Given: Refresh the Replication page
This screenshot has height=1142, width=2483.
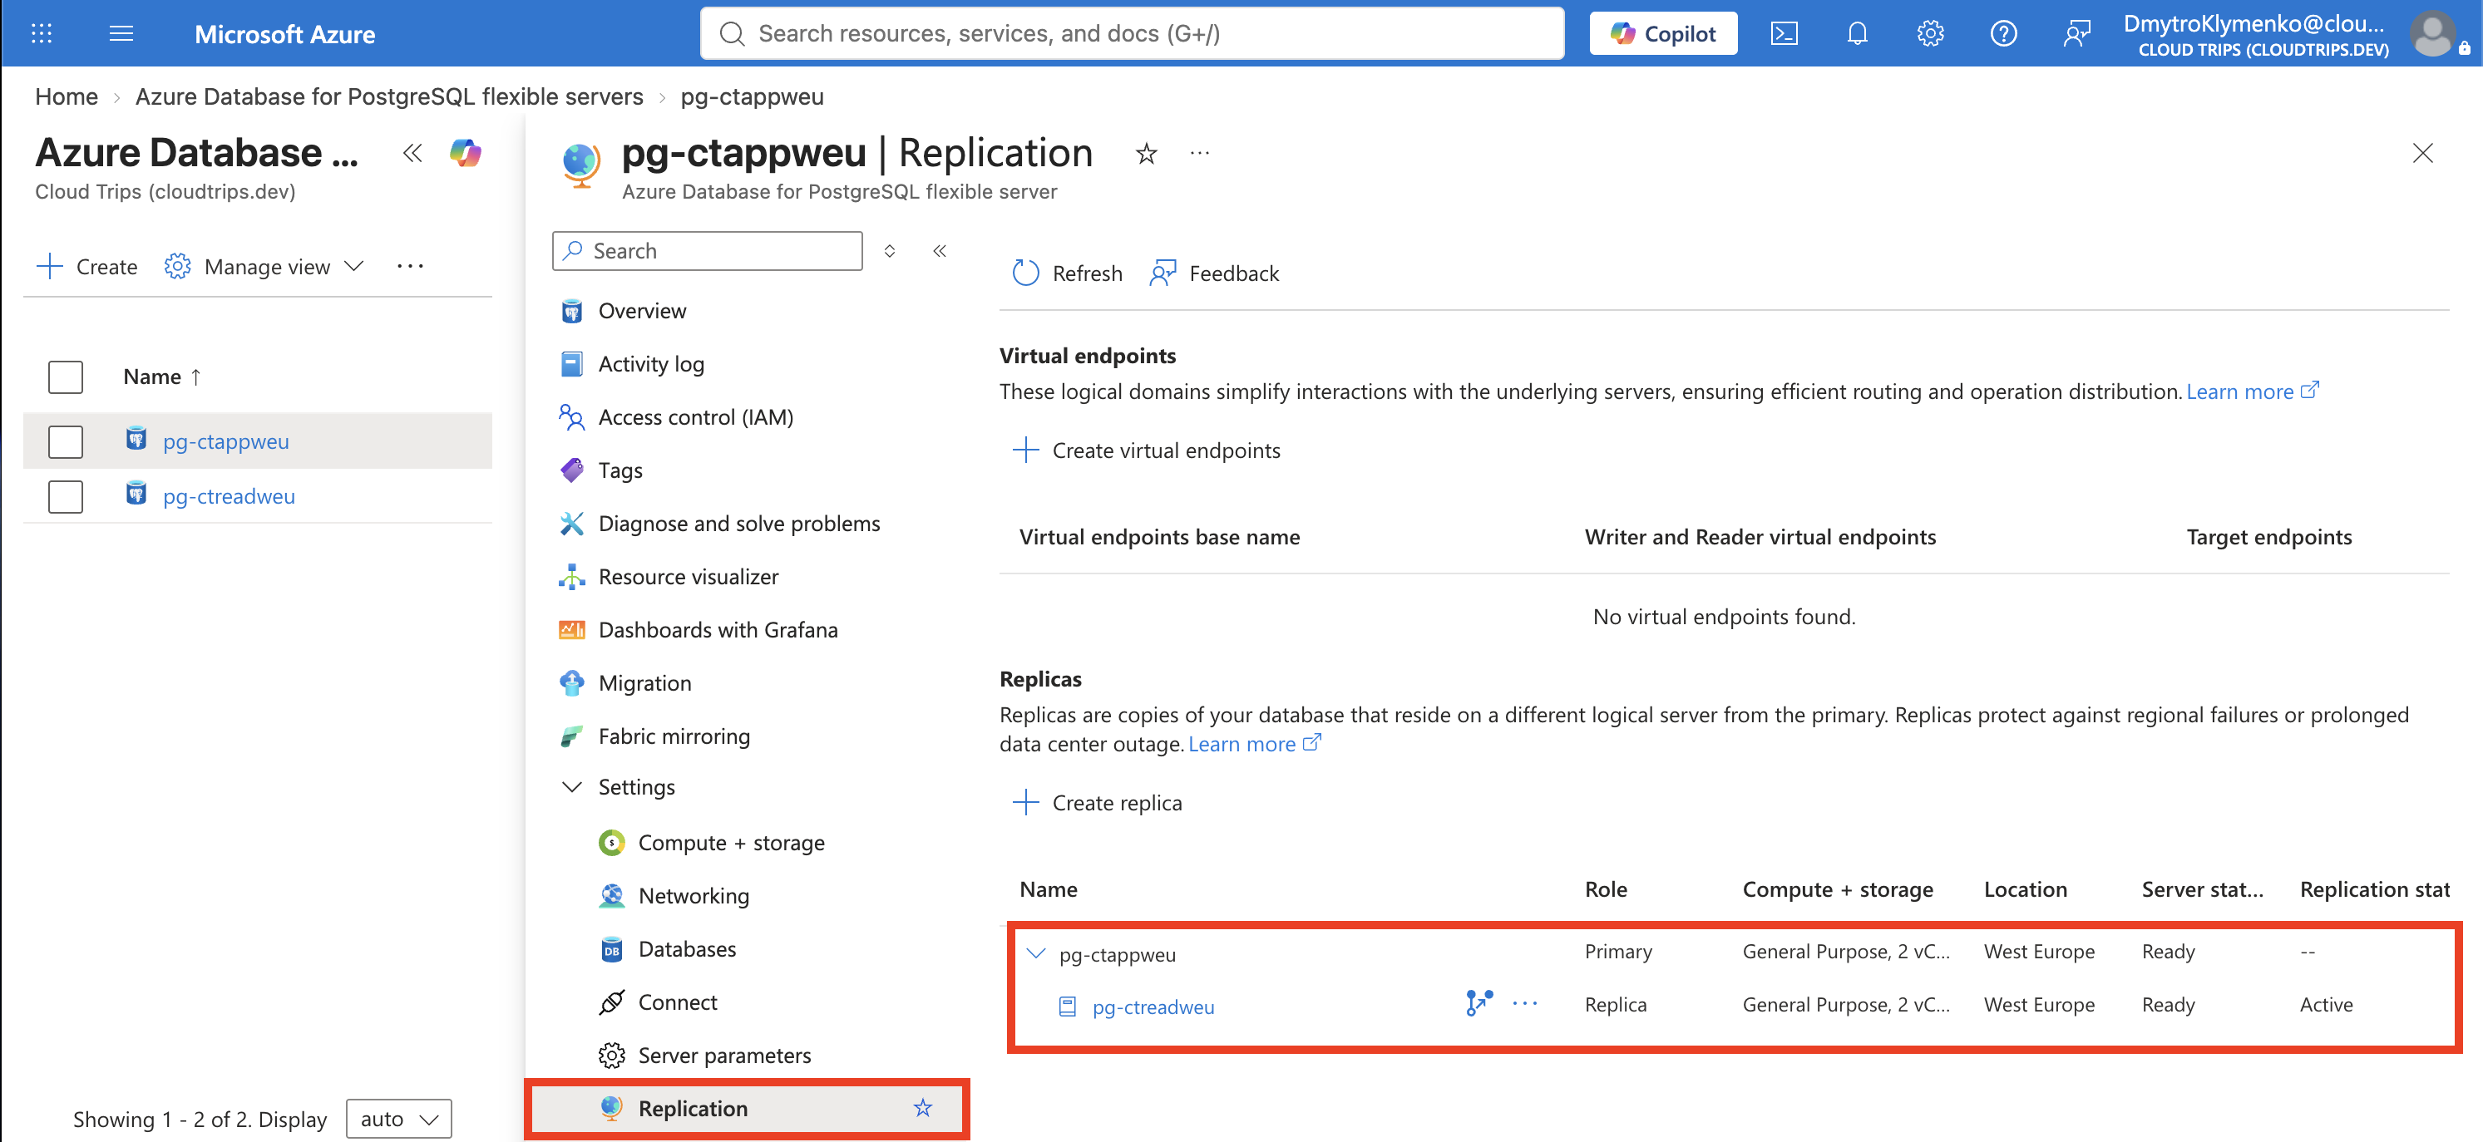Looking at the screenshot, I should coord(1067,273).
